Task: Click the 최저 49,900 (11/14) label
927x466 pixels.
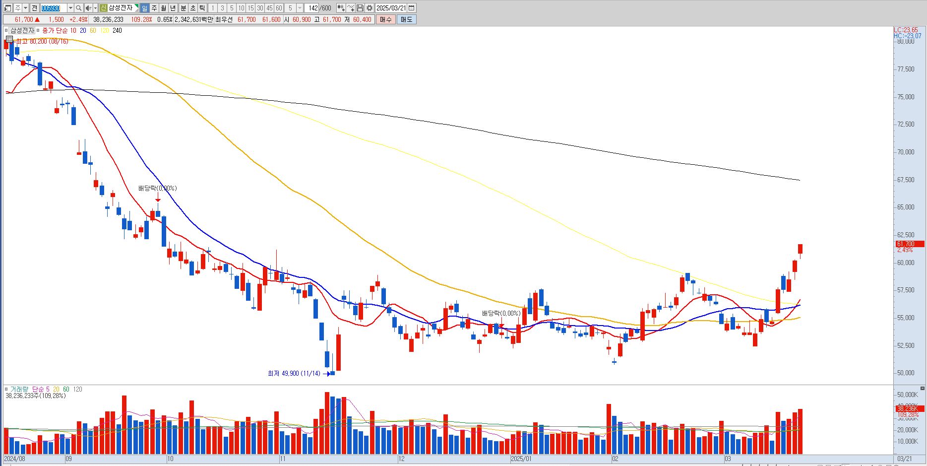Action: pyautogui.click(x=294, y=373)
